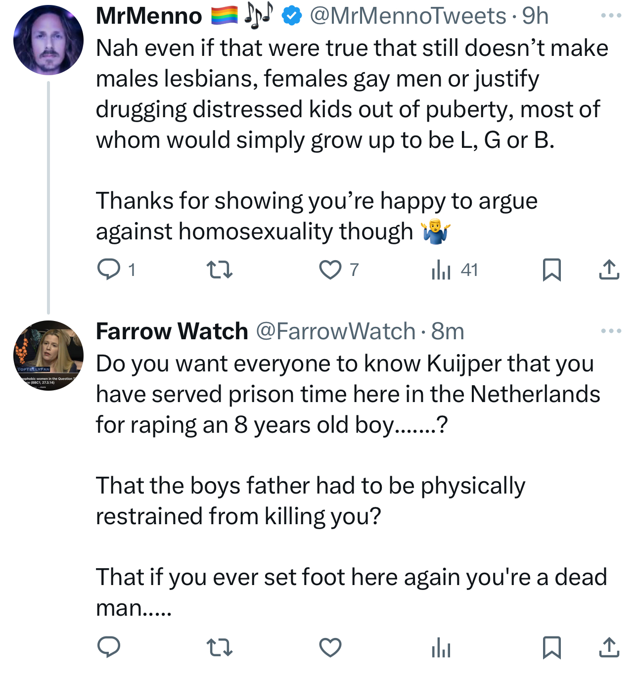The image size is (638, 680).
Task: Open more options for MrMenno's tweet
Action: pyautogui.click(x=611, y=16)
